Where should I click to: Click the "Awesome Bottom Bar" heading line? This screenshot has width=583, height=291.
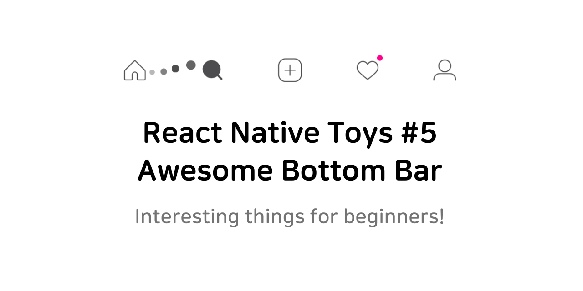290,171
